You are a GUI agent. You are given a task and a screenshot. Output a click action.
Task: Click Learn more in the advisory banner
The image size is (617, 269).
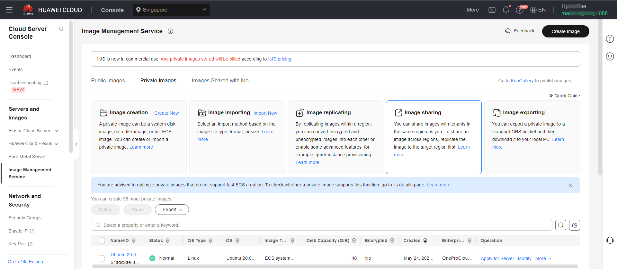pyautogui.click(x=438, y=185)
